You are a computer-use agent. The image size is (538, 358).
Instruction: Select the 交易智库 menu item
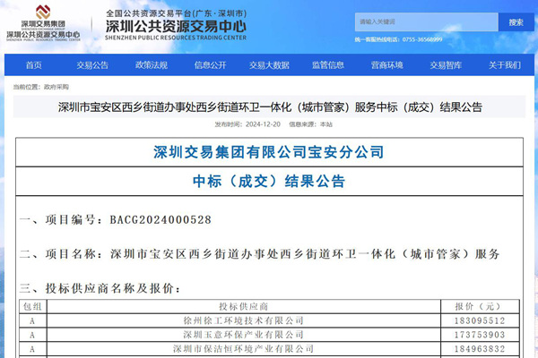pyautogui.click(x=445, y=65)
